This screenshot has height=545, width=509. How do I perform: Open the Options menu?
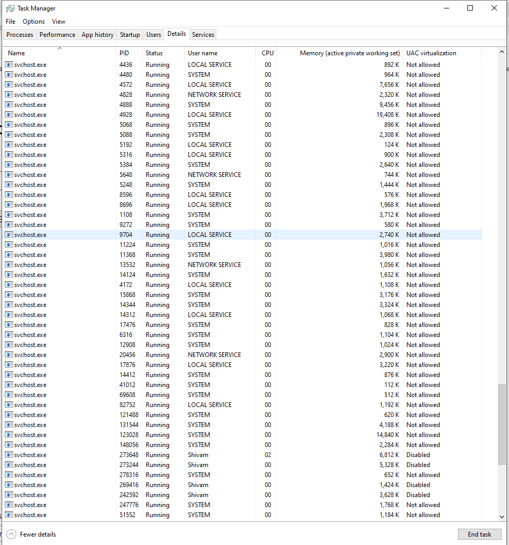pos(34,22)
